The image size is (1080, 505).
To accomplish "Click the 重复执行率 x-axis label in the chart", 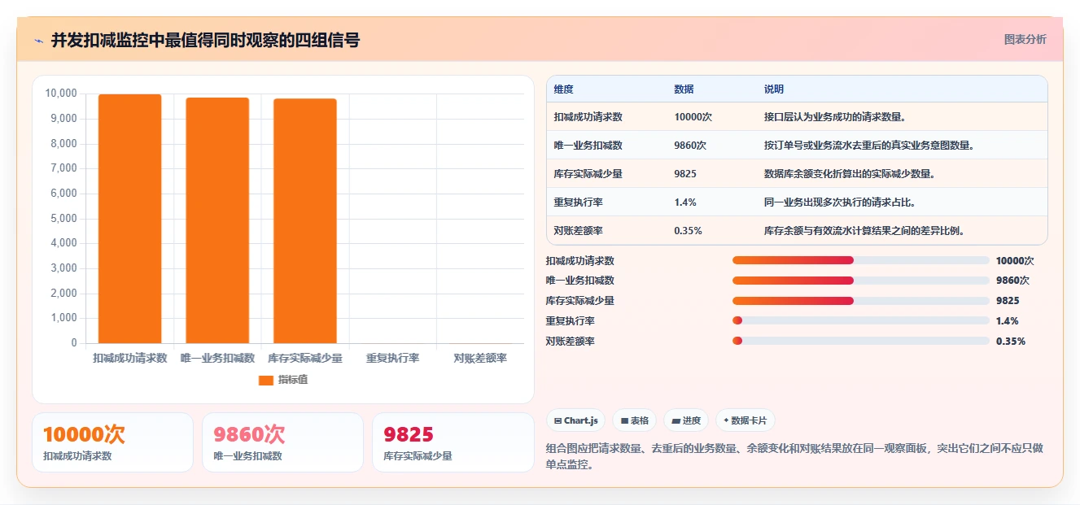I will pos(393,358).
